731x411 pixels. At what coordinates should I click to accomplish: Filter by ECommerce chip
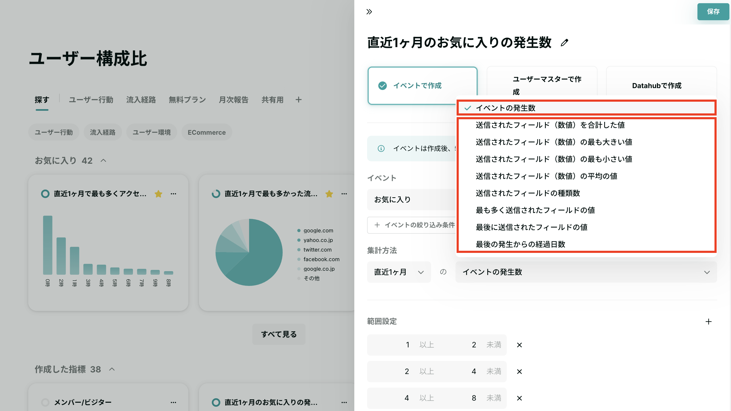(x=206, y=132)
